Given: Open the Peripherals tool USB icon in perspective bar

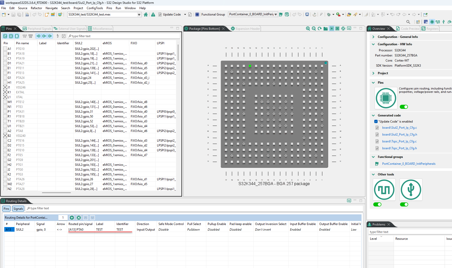Looking at the screenshot, I should tap(444, 22).
